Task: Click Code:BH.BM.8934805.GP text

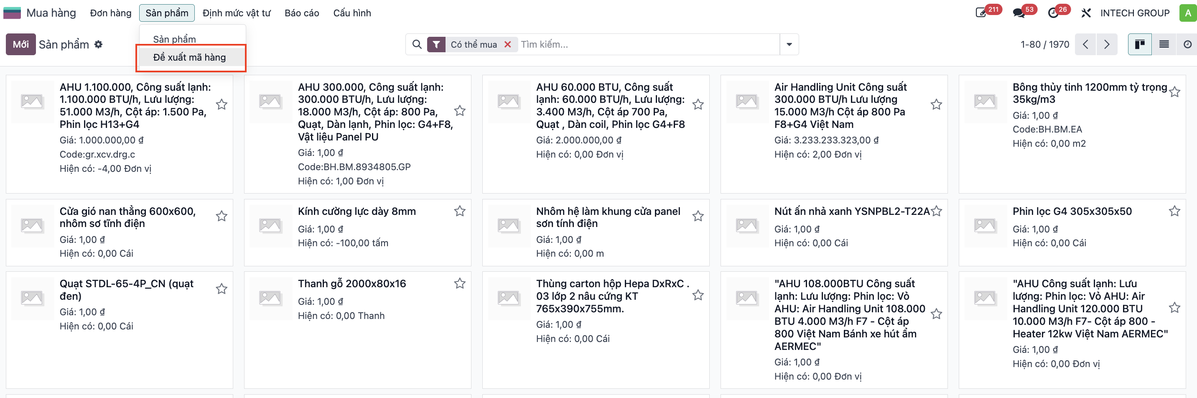Action: pos(354,167)
